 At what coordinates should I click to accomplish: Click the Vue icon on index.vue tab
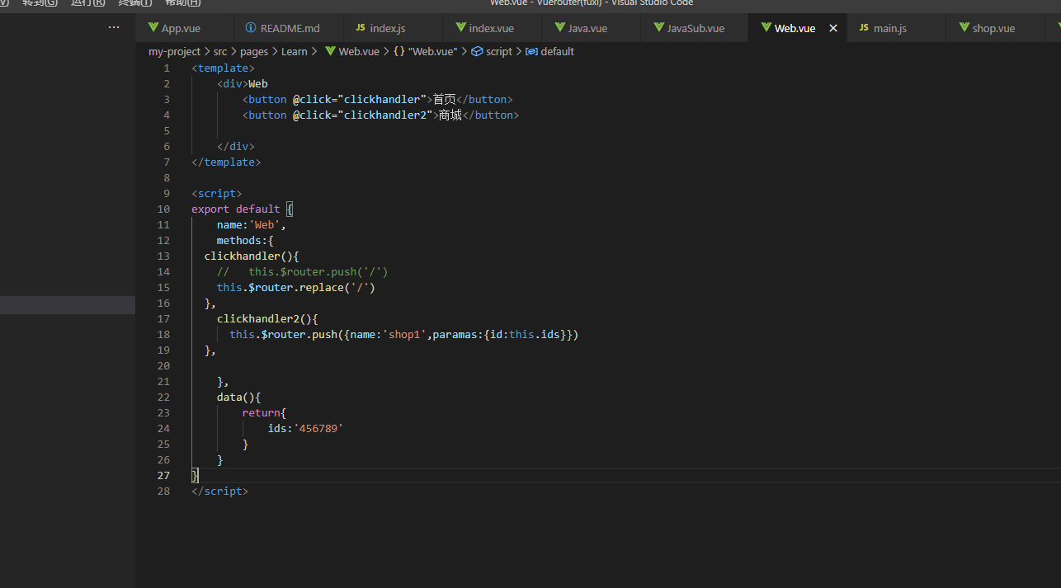point(460,27)
